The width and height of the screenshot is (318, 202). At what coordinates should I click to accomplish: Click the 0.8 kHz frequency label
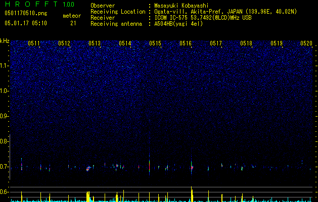(x=4, y=141)
